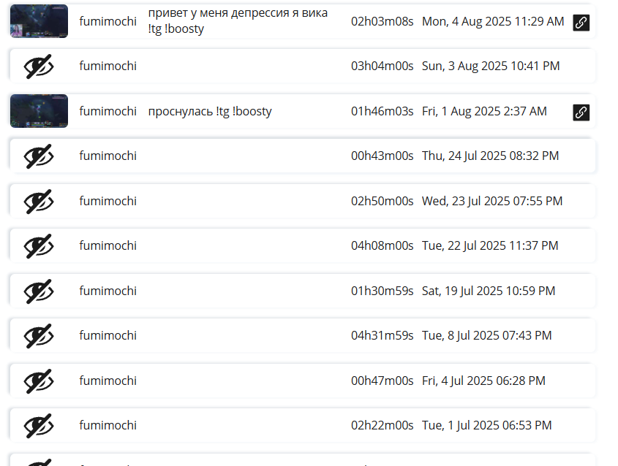Click the 04h08m00s duration entry
Screen dimensions: 618x466
383,245
